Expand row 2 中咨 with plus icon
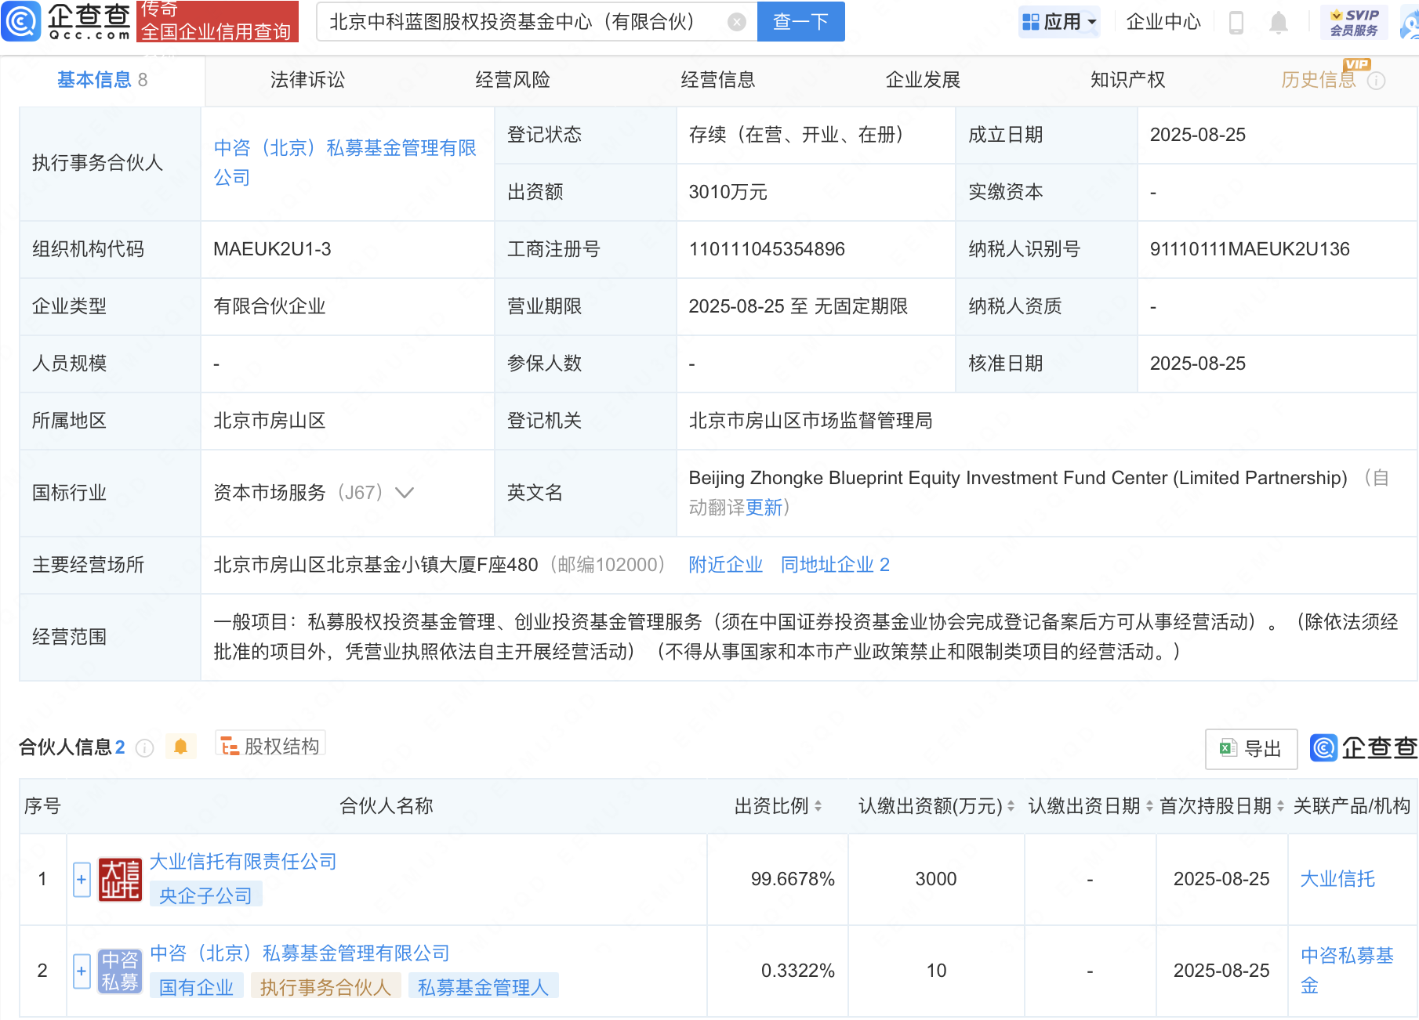The width and height of the screenshot is (1419, 1020). [x=82, y=971]
